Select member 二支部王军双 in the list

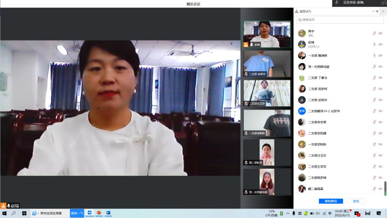317,167
